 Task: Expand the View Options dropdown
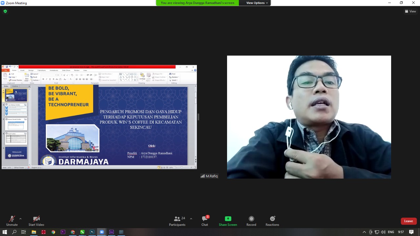click(257, 3)
